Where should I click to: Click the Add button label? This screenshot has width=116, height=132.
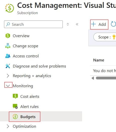(x=102, y=24)
